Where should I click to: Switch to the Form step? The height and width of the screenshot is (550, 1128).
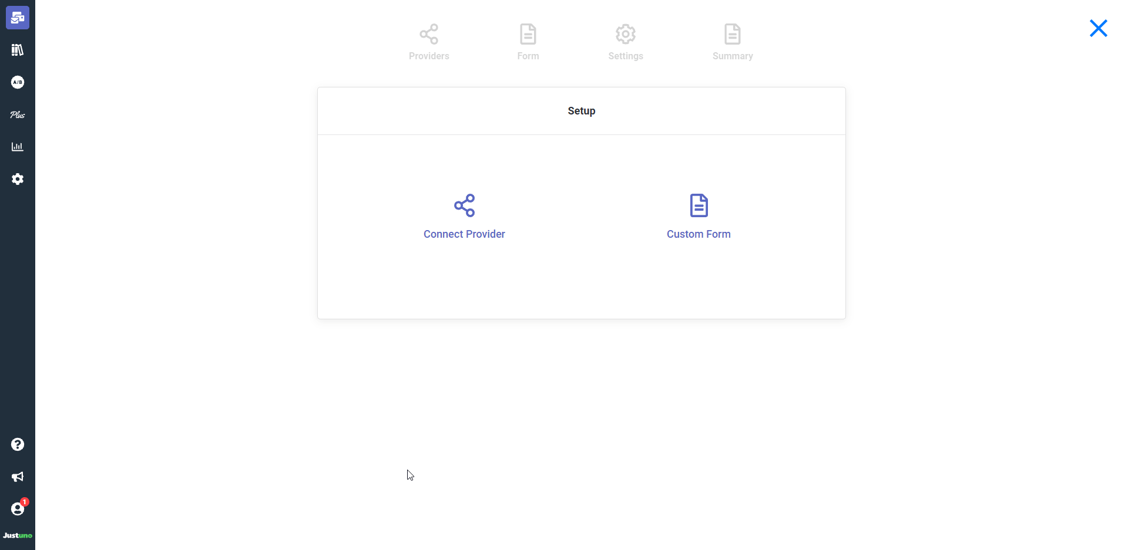(x=528, y=42)
